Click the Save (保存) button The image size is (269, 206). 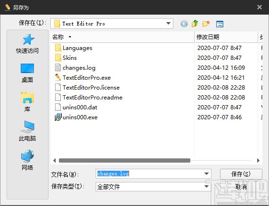tap(241, 174)
